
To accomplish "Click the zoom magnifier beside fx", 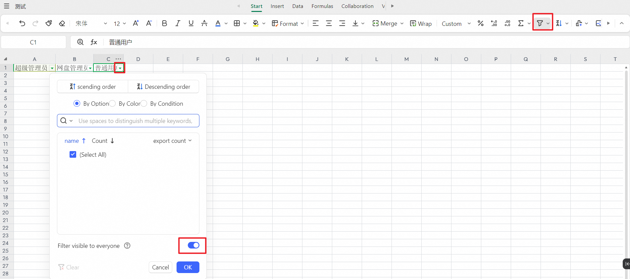I will (x=80, y=42).
